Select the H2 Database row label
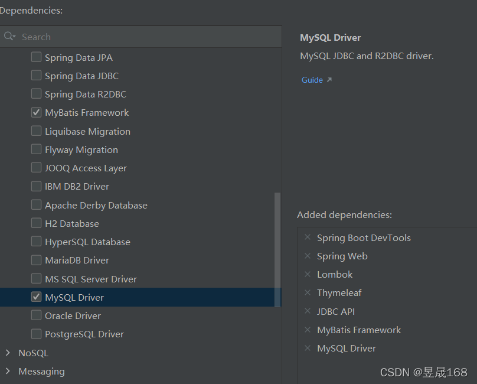477x384 pixels. (x=72, y=223)
